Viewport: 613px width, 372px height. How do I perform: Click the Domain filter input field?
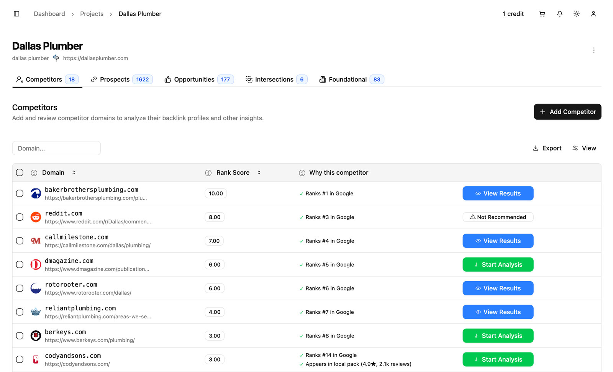[x=56, y=148]
